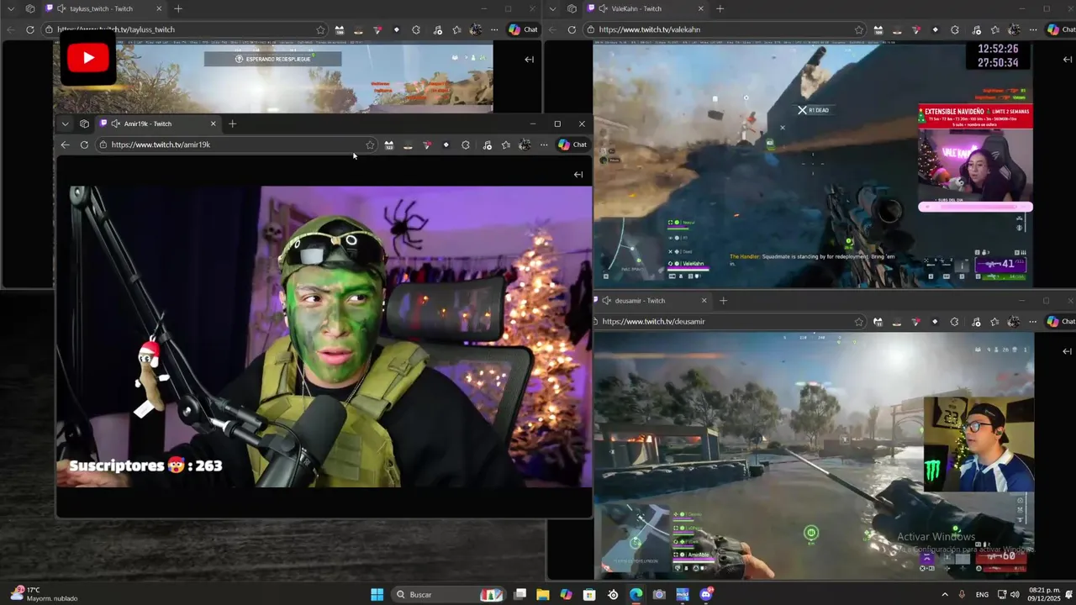Screen dimensions: 1076x605
Task: Reload the ValeKahn Twitch page
Action: coord(572,29)
